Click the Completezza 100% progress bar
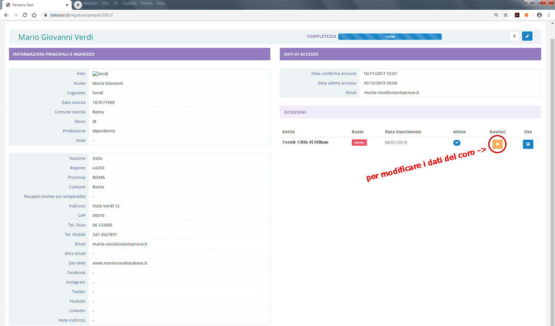Image resolution: width=555 pixels, height=326 pixels. 390,37
